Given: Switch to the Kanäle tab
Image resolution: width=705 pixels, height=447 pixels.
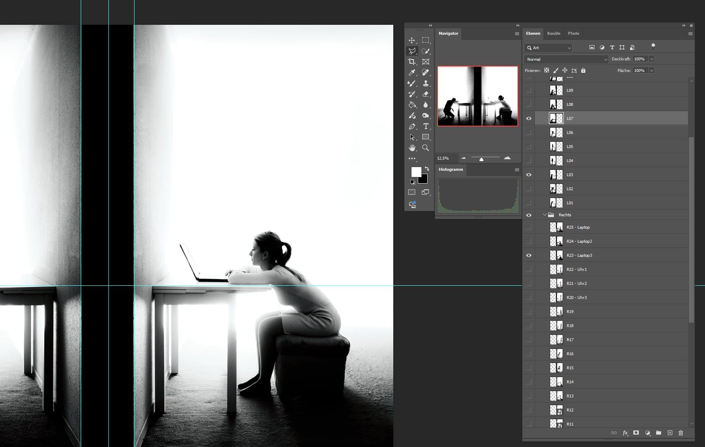Looking at the screenshot, I should pos(553,33).
